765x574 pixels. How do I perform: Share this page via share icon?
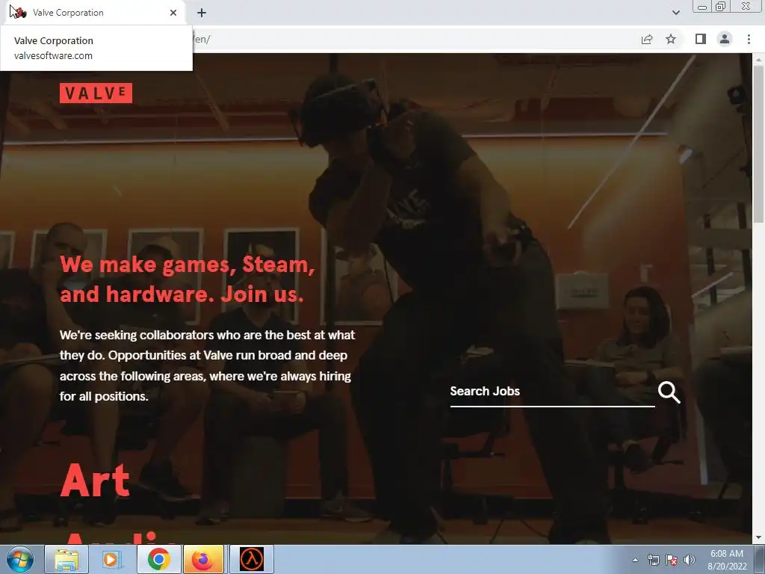tap(647, 39)
